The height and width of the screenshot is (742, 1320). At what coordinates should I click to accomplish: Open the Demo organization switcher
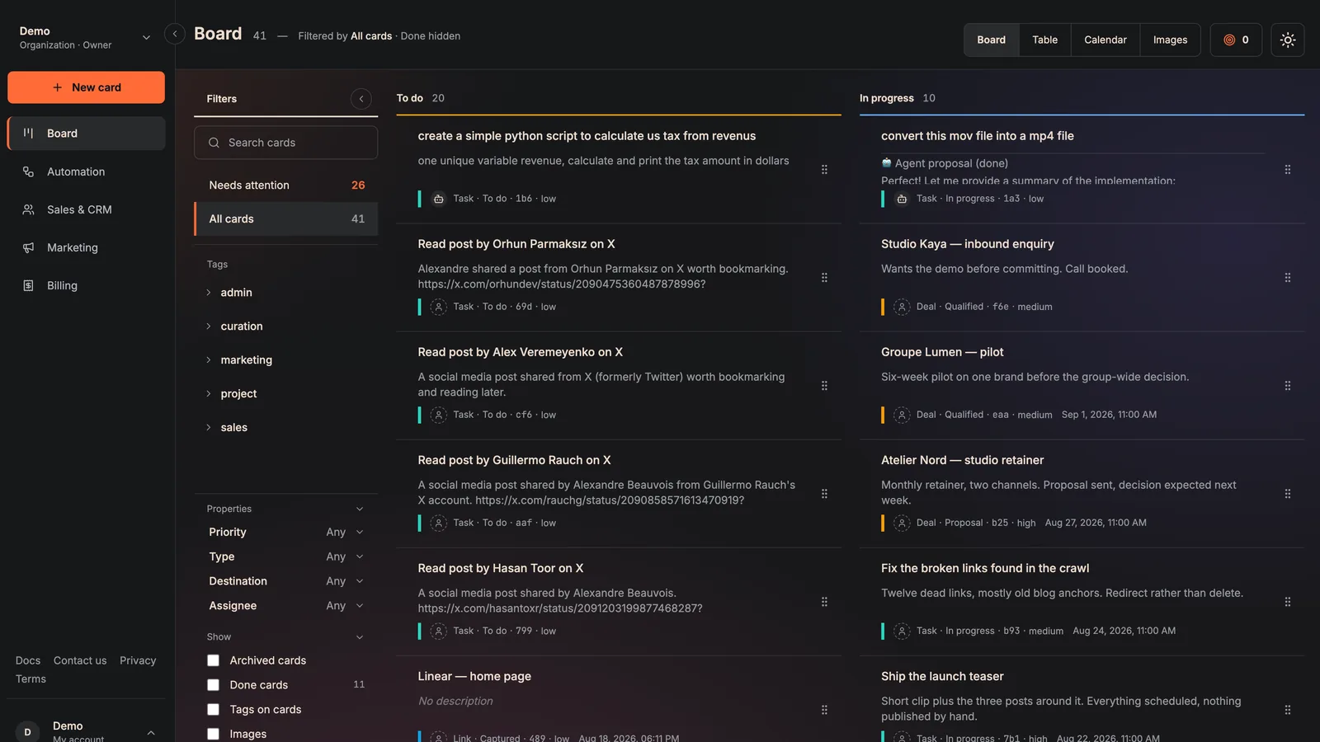[x=85, y=37]
